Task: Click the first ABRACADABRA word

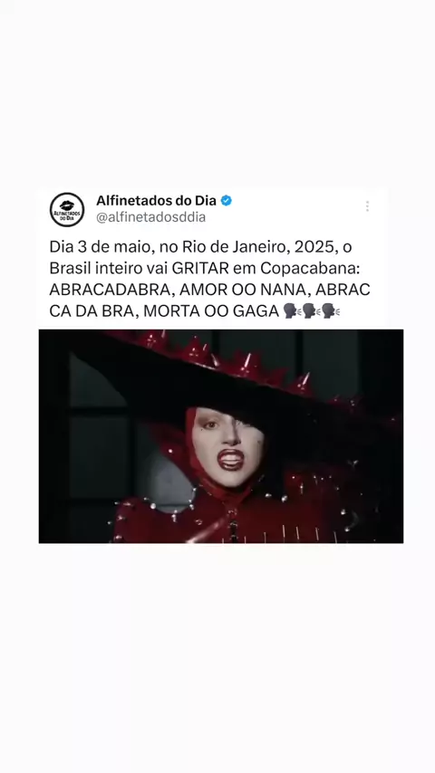Action: pos(110,290)
